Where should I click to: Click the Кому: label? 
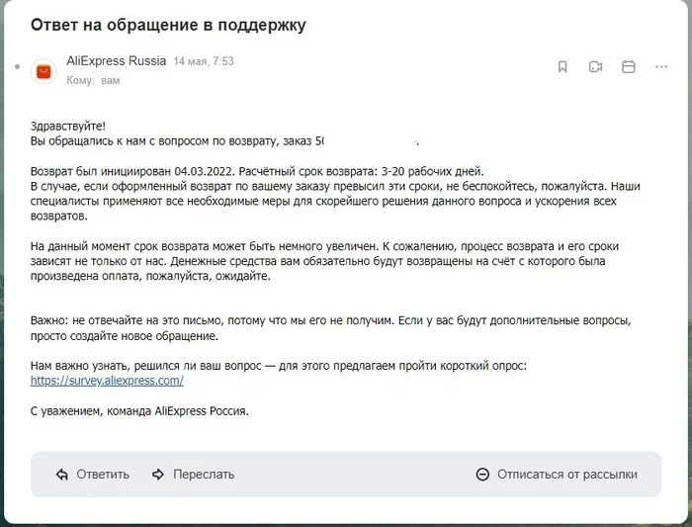click(80, 80)
